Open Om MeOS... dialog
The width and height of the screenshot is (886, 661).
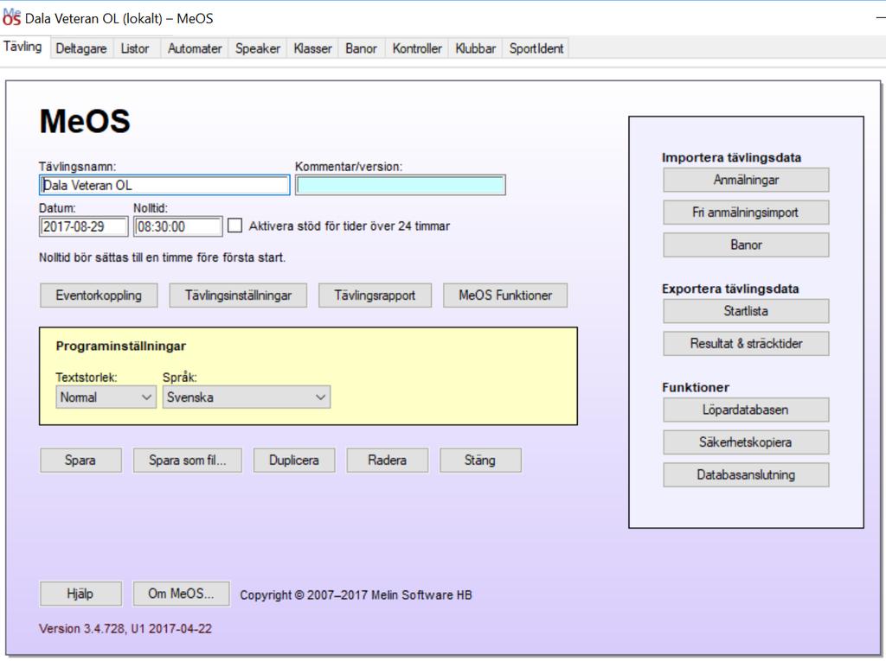[x=182, y=594]
